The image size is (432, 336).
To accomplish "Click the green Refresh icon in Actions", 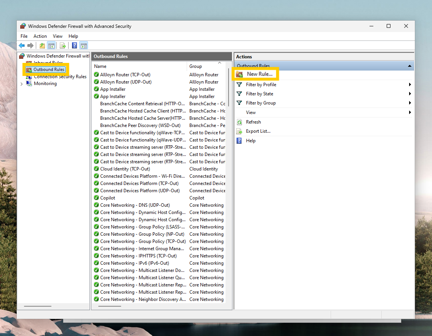I will click(239, 122).
